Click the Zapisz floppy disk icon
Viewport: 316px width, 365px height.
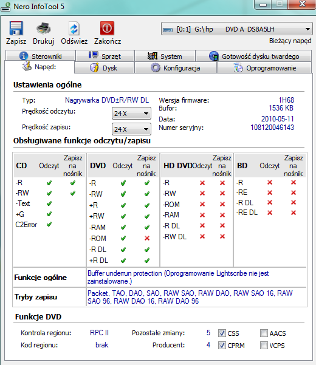(16, 28)
